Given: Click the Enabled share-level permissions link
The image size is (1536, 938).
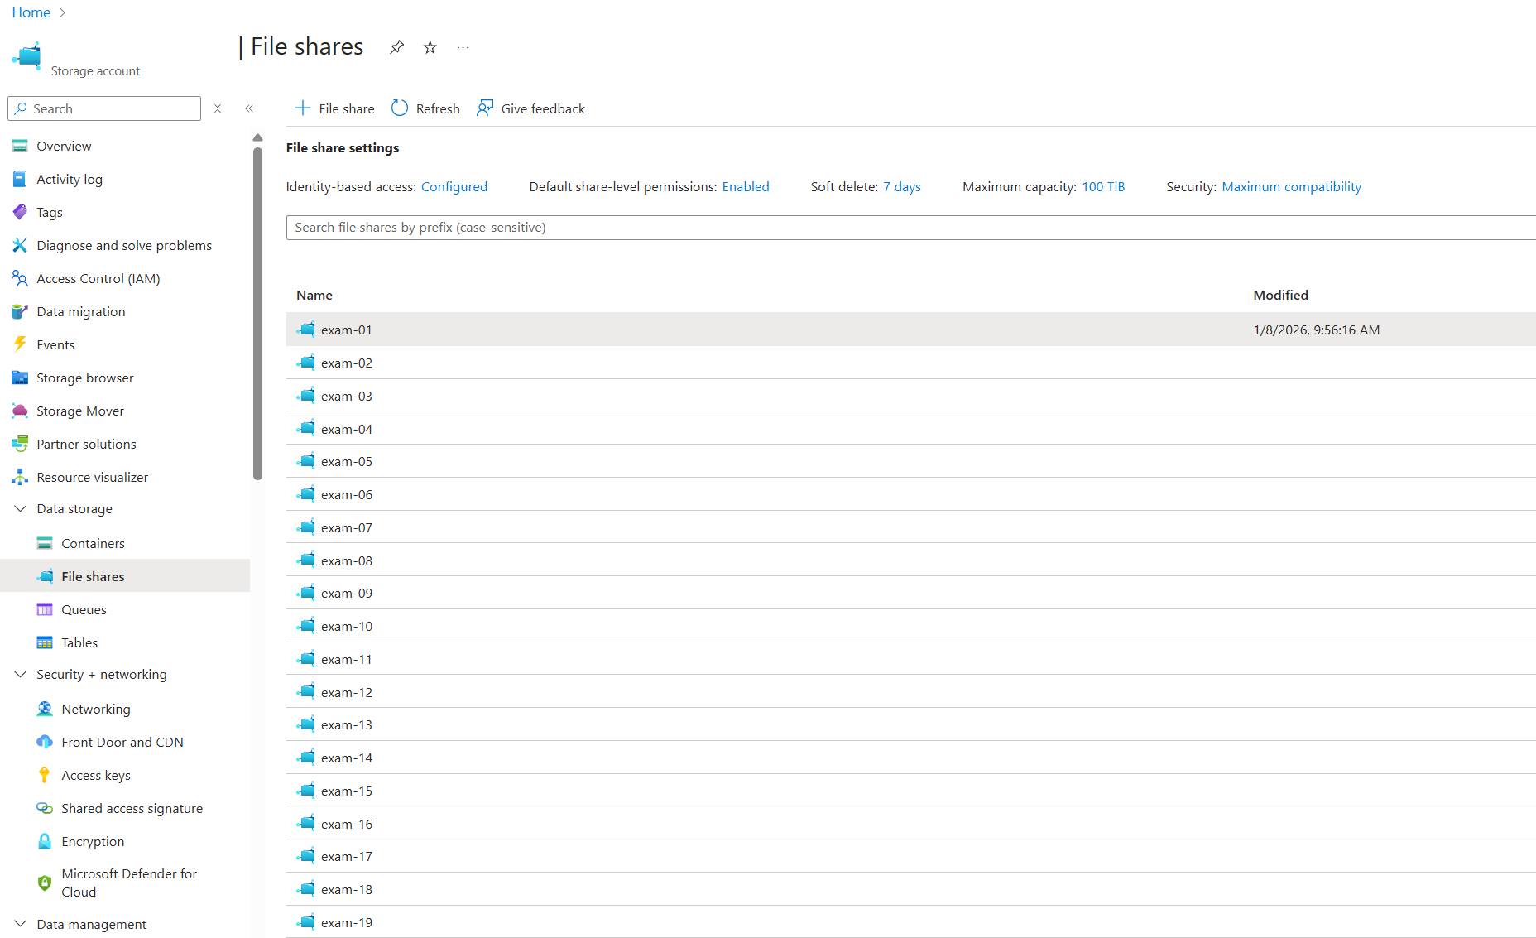Looking at the screenshot, I should click(746, 186).
